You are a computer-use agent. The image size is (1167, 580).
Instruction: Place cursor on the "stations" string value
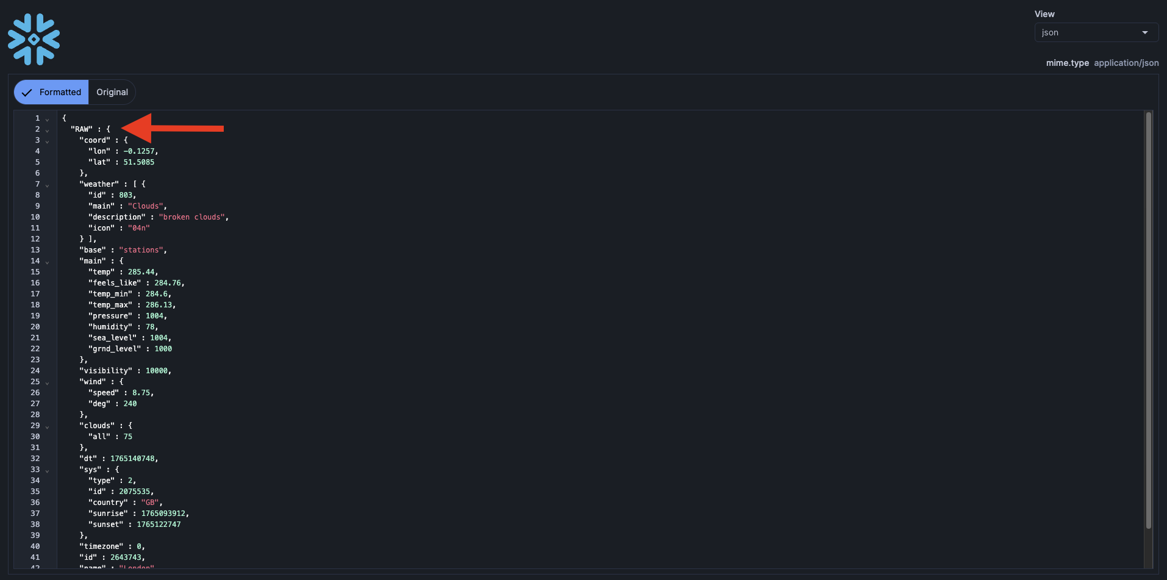coord(141,250)
